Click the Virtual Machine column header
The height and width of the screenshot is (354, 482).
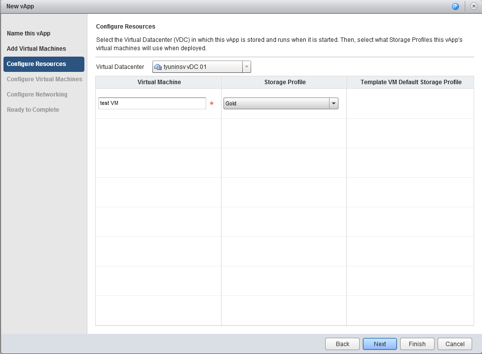(x=158, y=82)
